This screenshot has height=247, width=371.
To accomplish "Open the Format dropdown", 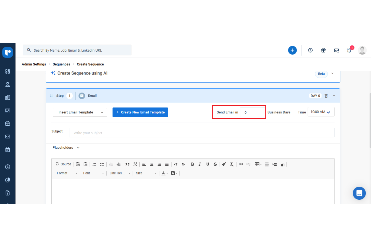I will coord(67,173).
